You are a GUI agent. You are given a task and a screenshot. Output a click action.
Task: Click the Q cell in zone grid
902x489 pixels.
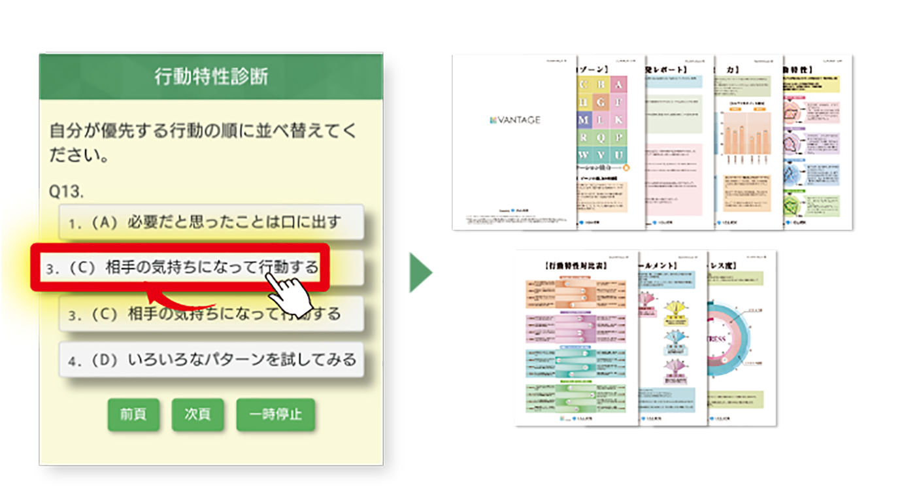[601, 138]
